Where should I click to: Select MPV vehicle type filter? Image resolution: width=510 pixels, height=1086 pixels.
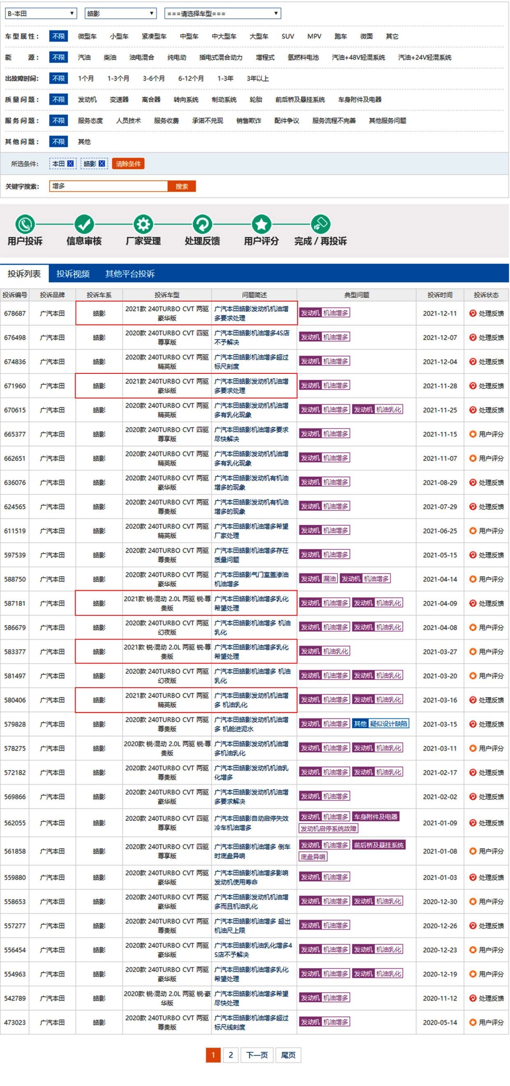[x=314, y=36]
